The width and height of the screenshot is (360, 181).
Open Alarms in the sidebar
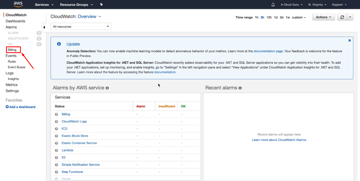[11, 27]
